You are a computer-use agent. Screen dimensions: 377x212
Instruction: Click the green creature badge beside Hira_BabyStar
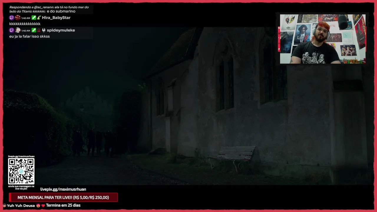(x=39, y=18)
